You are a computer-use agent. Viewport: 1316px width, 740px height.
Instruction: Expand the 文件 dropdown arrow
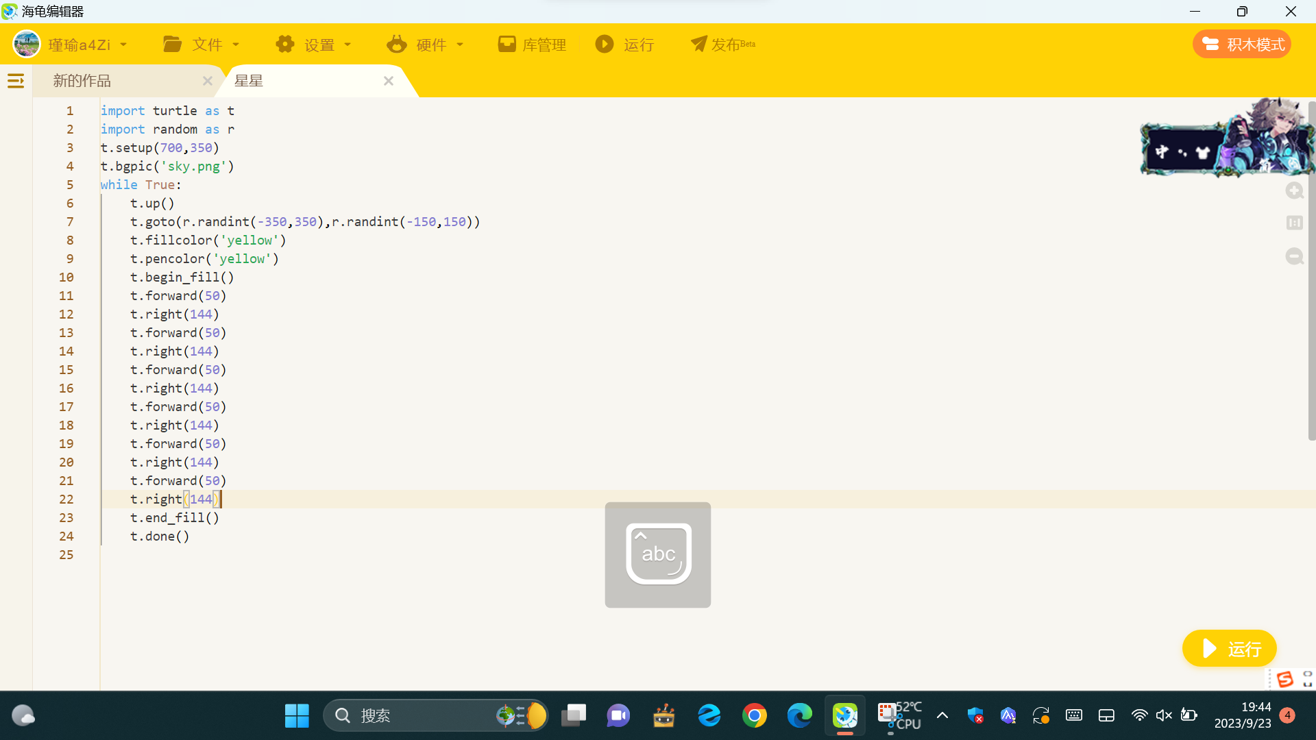pyautogui.click(x=236, y=45)
